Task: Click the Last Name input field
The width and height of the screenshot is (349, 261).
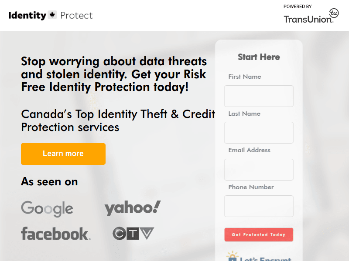Action: coord(258,133)
